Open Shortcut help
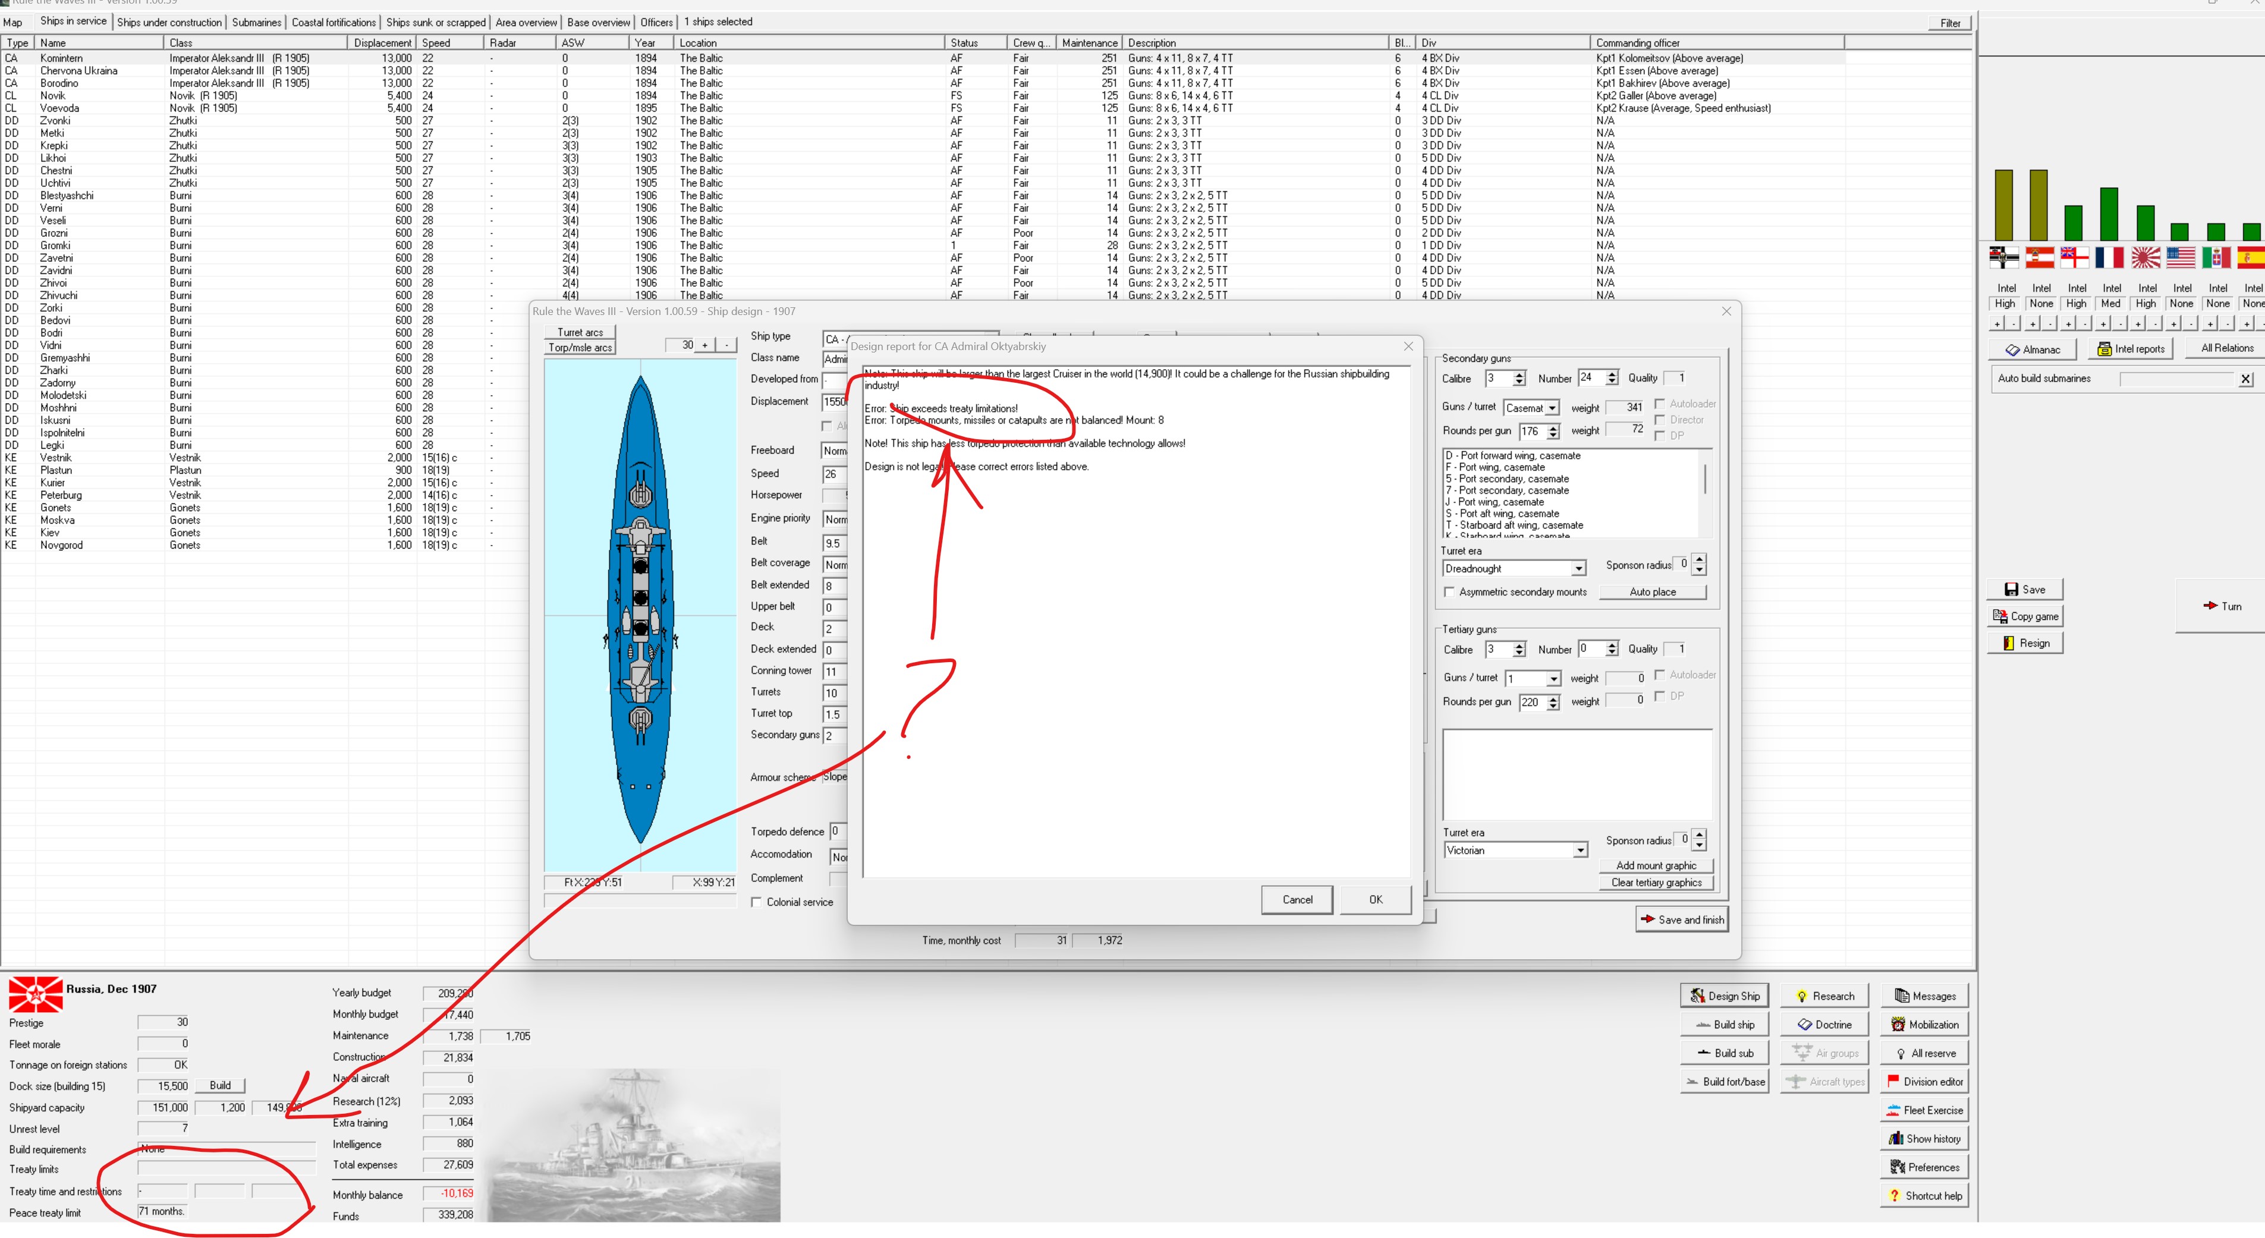This screenshot has height=1238, width=2265. click(x=1924, y=1195)
